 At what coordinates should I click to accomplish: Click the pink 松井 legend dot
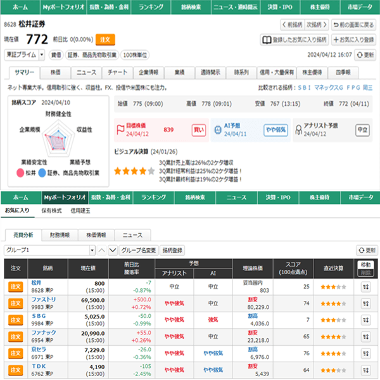(x=20, y=173)
